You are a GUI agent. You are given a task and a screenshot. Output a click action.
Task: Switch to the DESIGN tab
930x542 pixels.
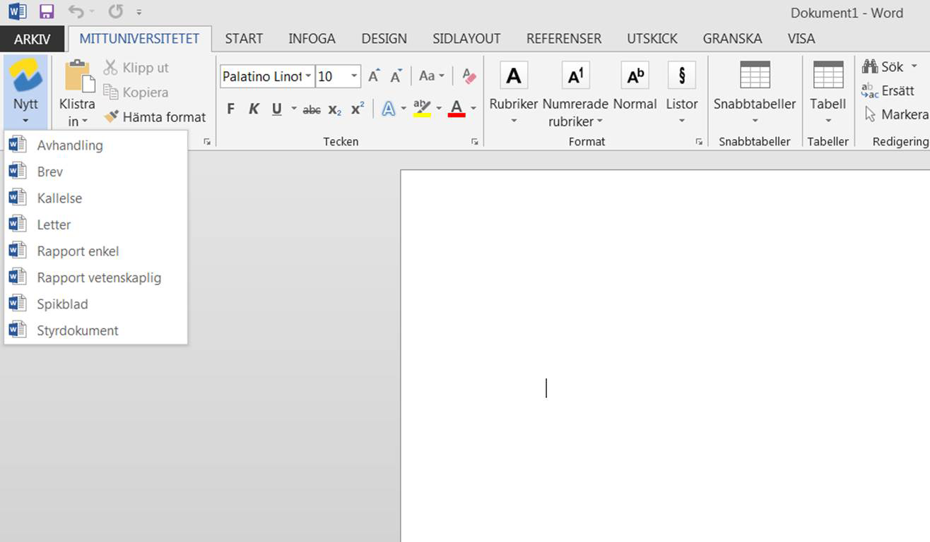[x=384, y=39]
